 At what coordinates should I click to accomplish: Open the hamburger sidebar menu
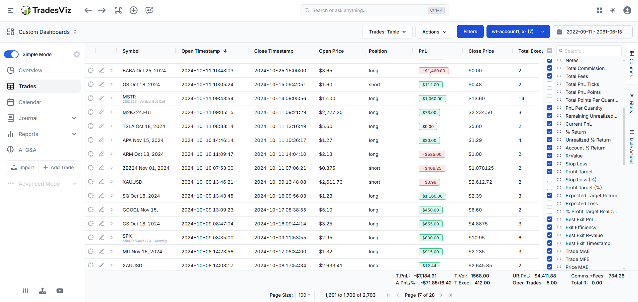click(x=11, y=10)
